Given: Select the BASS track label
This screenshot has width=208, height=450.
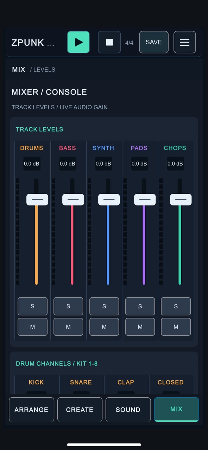Looking at the screenshot, I should pyautogui.click(x=68, y=148).
